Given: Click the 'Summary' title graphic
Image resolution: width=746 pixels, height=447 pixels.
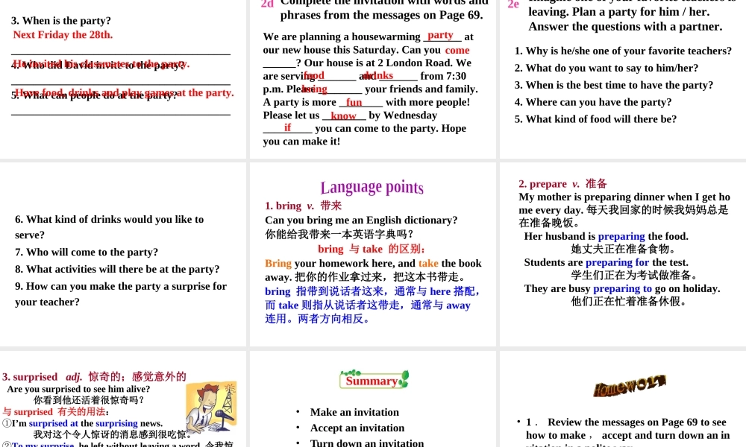Looking at the screenshot, I should [374, 379].
